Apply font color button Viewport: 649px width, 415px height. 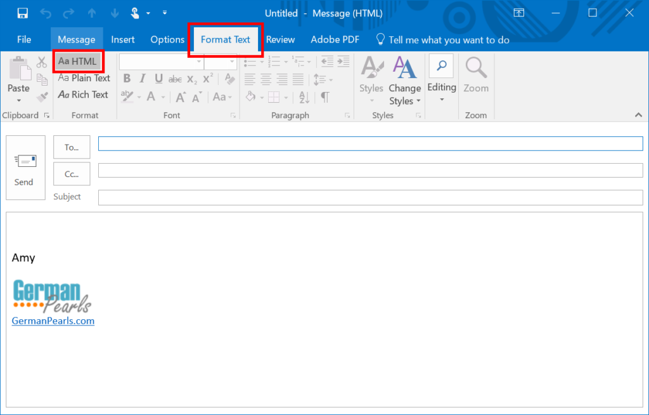click(151, 96)
